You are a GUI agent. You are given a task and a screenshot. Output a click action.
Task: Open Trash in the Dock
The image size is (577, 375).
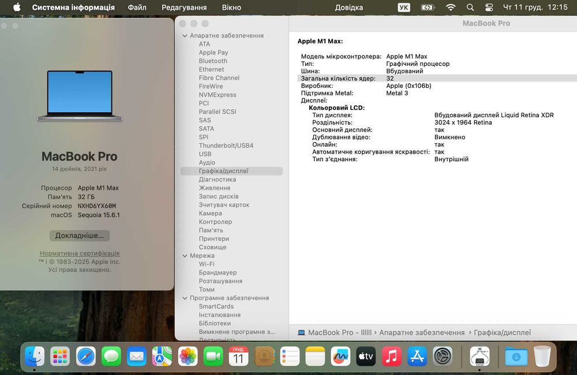pos(542,356)
